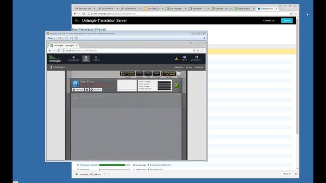Reload the Translation Server page
The image size is (326, 183).
pos(84,14)
